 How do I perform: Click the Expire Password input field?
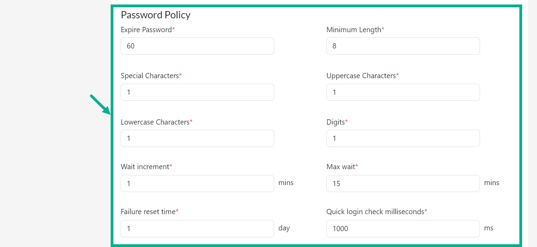pos(197,46)
